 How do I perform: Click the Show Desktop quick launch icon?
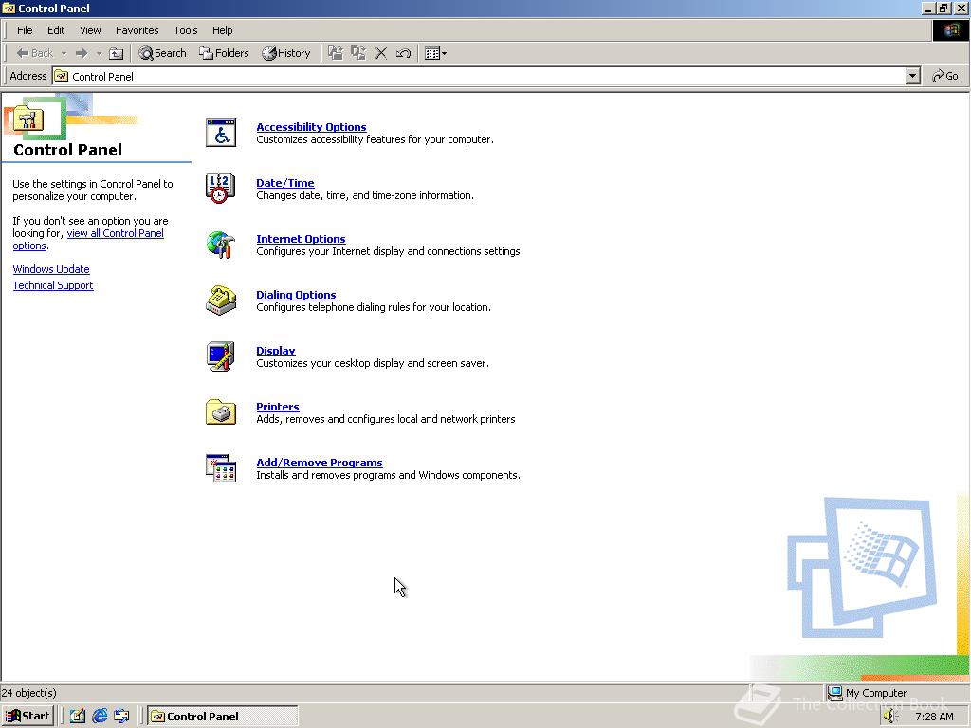tap(78, 717)
